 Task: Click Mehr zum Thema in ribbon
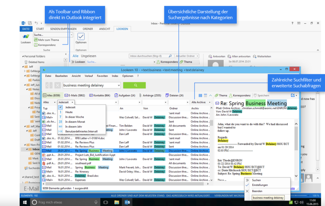tap(46, 40)
